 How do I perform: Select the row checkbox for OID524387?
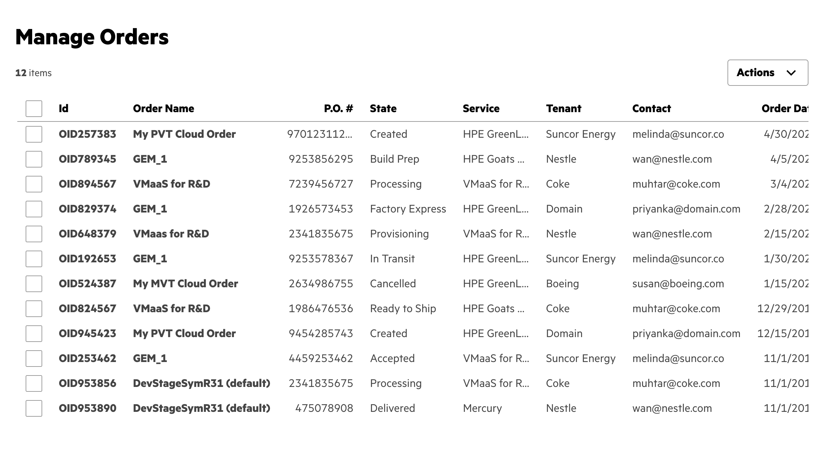pos(34,284)
